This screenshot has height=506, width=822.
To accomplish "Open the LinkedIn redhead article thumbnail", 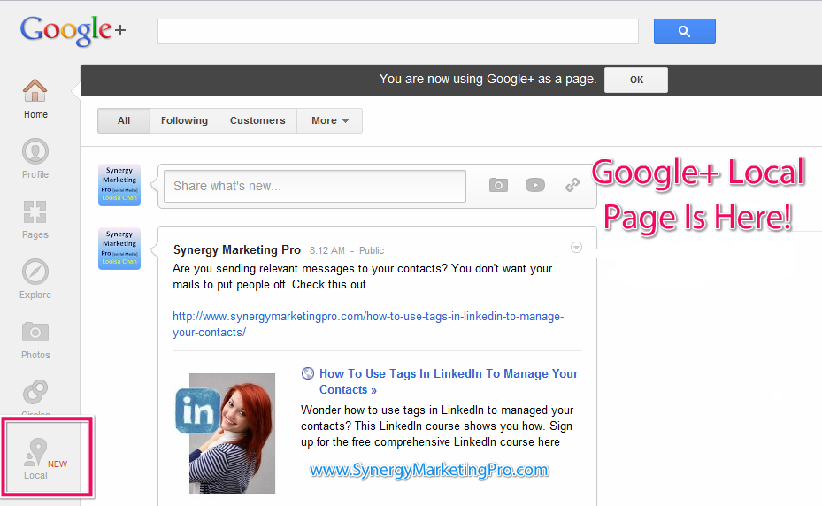I will tap(225, 433).
